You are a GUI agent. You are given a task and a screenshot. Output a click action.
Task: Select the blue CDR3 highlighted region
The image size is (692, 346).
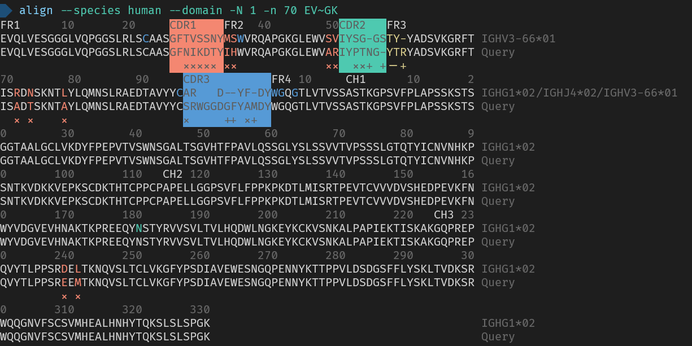coord(227,99)
